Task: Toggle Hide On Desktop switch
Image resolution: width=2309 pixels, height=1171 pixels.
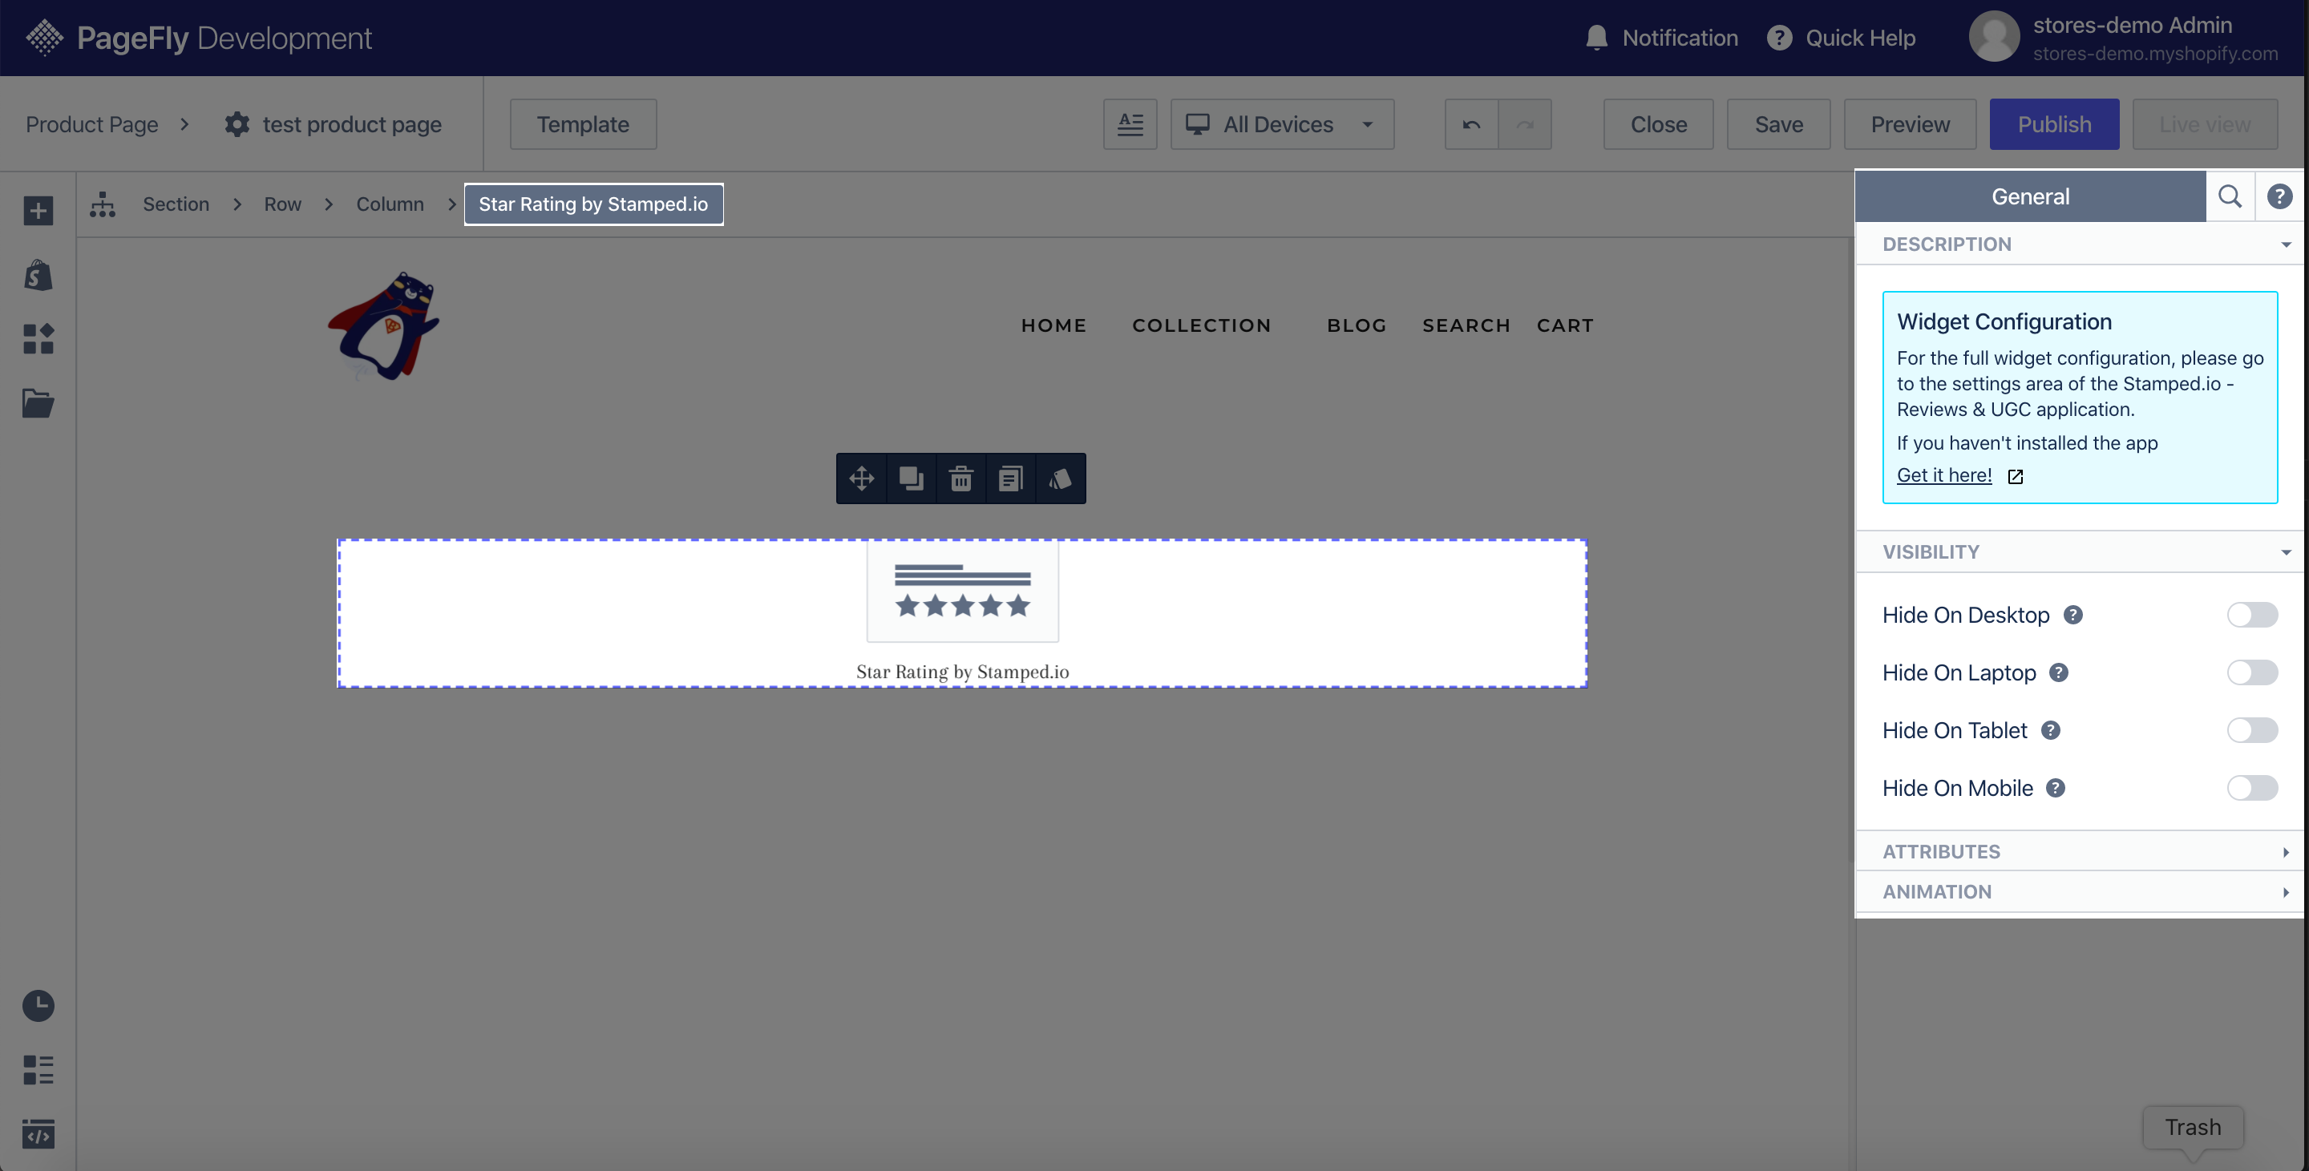Action: pos(2251,615)
